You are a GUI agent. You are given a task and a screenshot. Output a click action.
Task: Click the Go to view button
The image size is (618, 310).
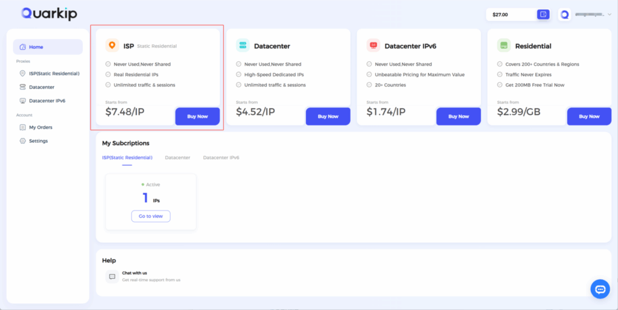[x=150, y=217]
